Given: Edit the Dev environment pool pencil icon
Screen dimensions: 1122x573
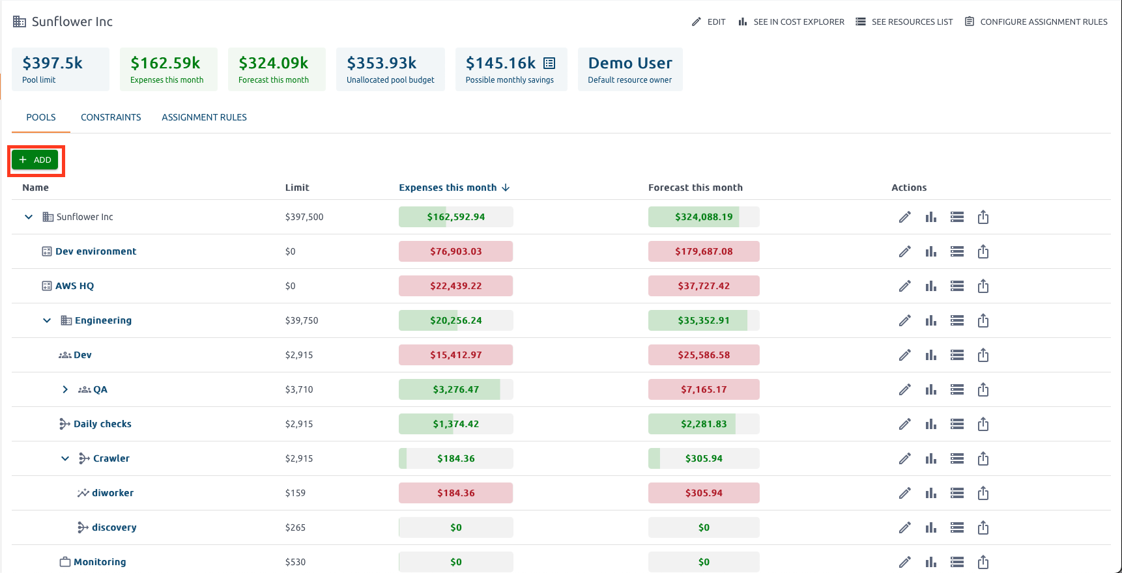Looking at the screenshot, I should pos(905,251).
